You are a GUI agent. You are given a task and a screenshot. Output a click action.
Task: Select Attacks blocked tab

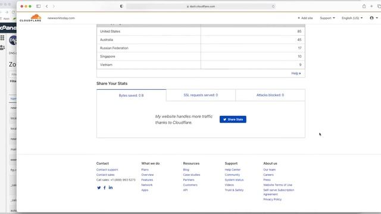[x=270, y=95]
